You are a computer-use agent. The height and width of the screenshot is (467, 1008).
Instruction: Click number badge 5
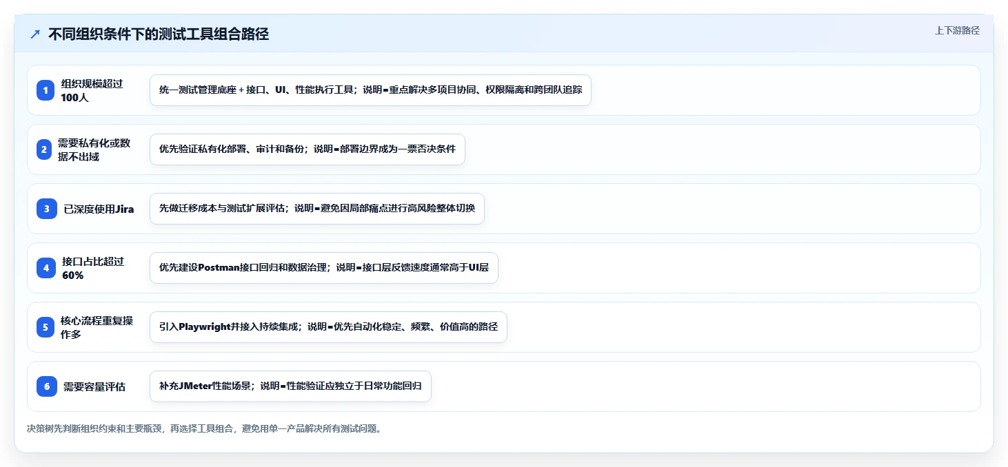(x=46, y=327)
